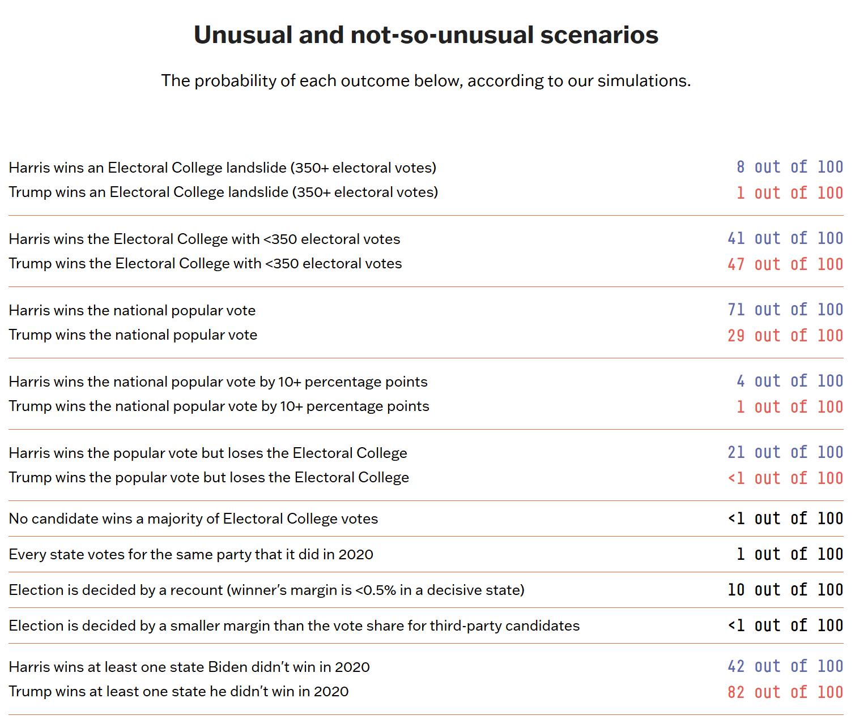The height and width of the screenshot is (724, 855).
Task: Click the '47 out of 100' value
Action: click(785, 264)
